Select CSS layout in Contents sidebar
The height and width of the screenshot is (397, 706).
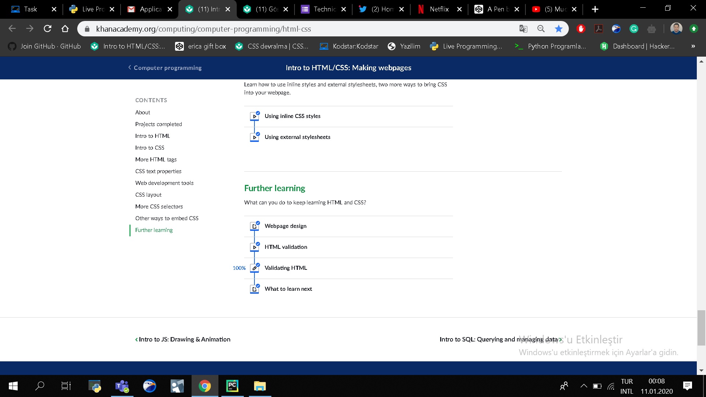click(148, 195)
